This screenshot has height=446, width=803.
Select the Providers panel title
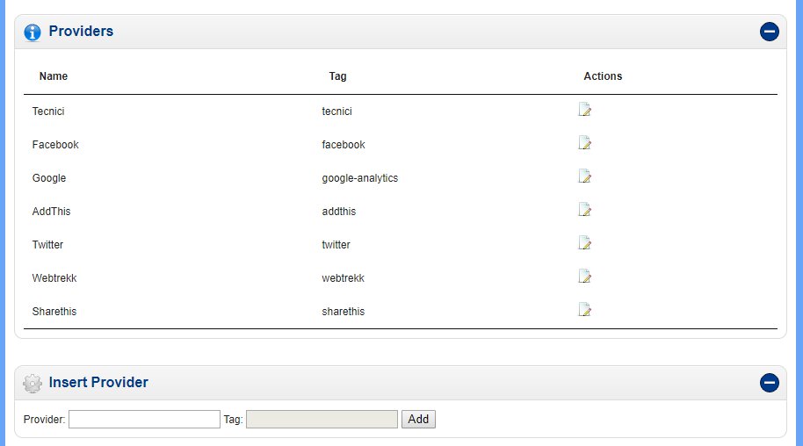81,32
